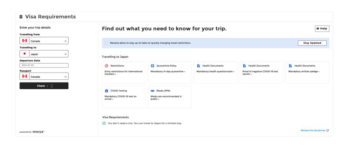This screenshot has width=350, height=145.
Task: Click the Japan flag in Travelling to
Action: [25, 54]
